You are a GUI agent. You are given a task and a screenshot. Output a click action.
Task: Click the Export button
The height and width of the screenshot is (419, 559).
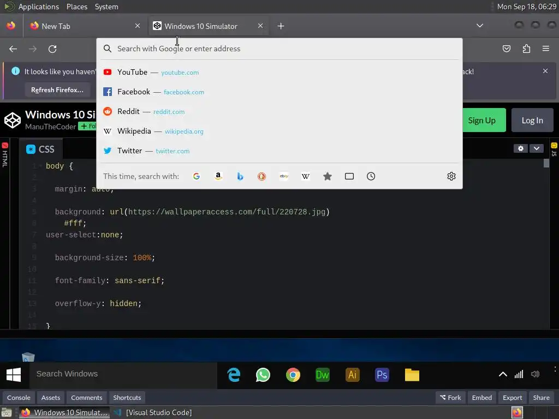(512, 398)
